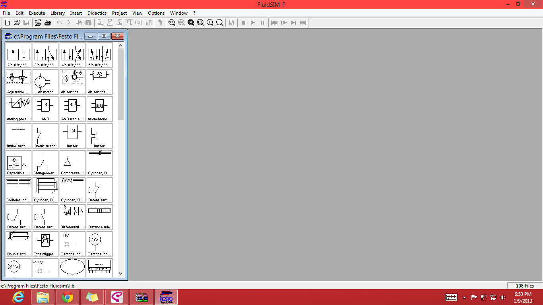Click the check circuit checkmark icon
Screen dimensions: 543x305
tap(231, 23)
